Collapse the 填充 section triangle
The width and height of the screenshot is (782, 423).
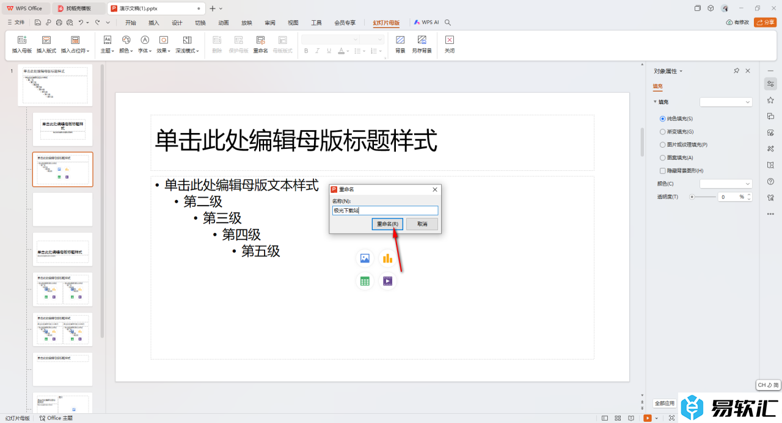[656, 102]
